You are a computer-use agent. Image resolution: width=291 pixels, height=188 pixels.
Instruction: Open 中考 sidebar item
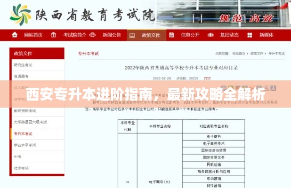pyautogui.click(x=18, y=157)
